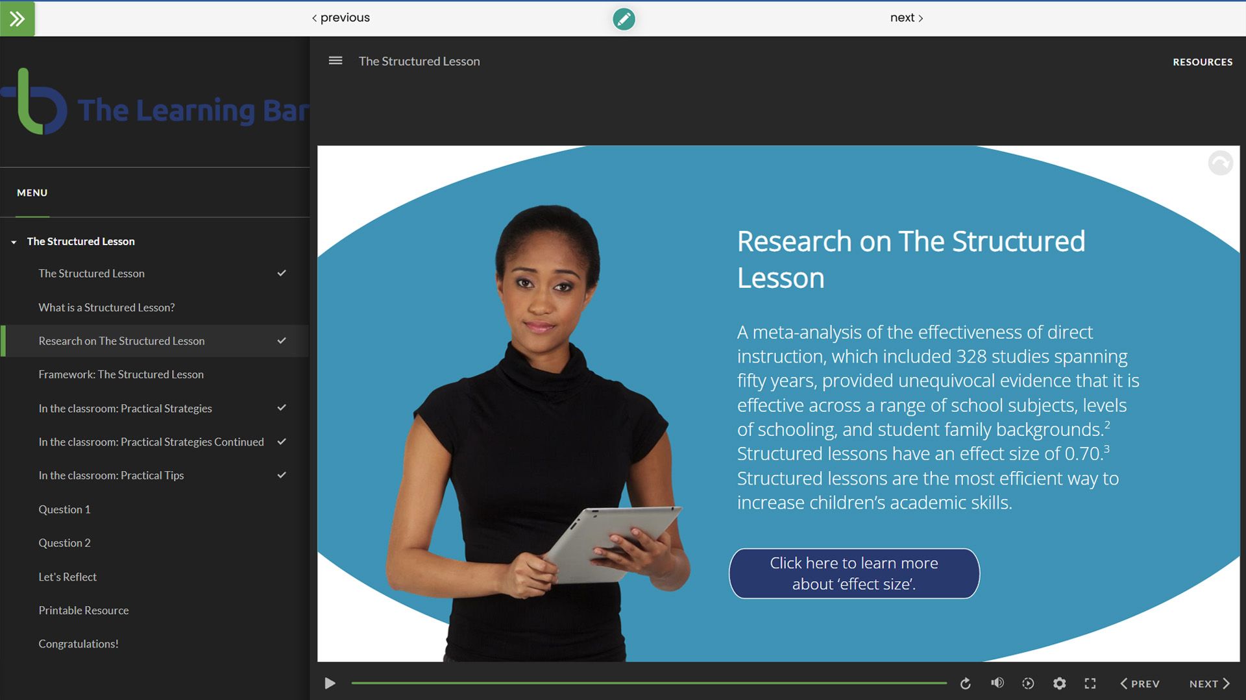Open the RESOURCES tab at top right

pos(1203,62)
